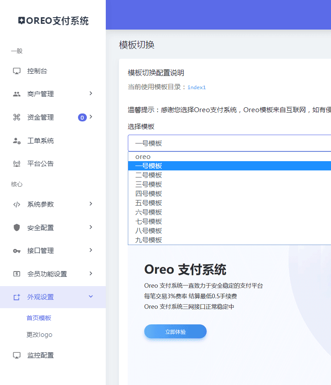This screenshot has height=385, width=331.
Task: Click the 商户管理 people icon
Action: coord(17,94)
